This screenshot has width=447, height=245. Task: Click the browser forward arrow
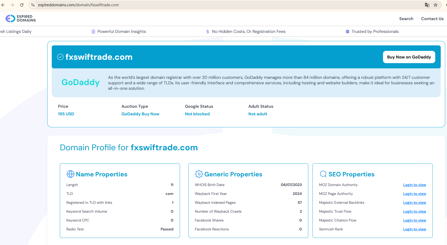click(12, 5)
